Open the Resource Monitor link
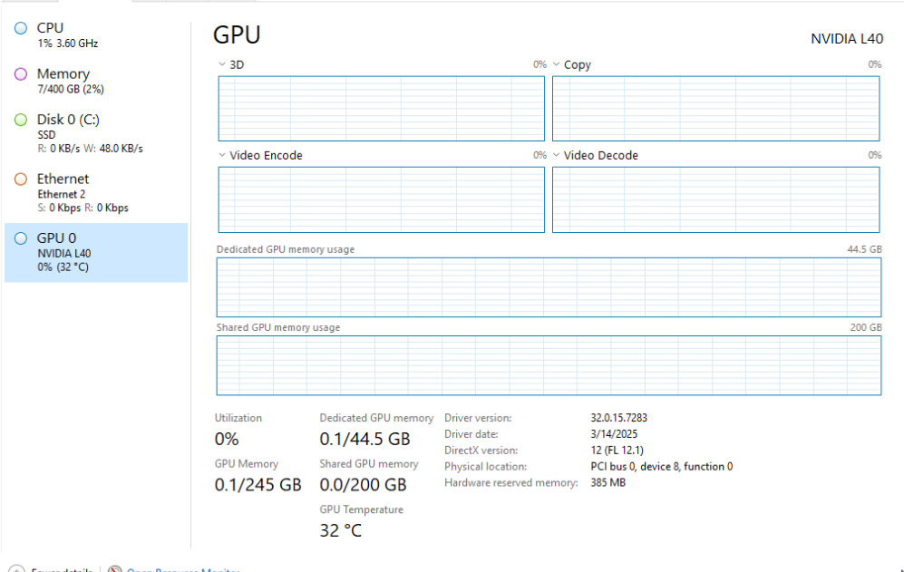This screenshot has height=572, width=904. tap(181, 568)
